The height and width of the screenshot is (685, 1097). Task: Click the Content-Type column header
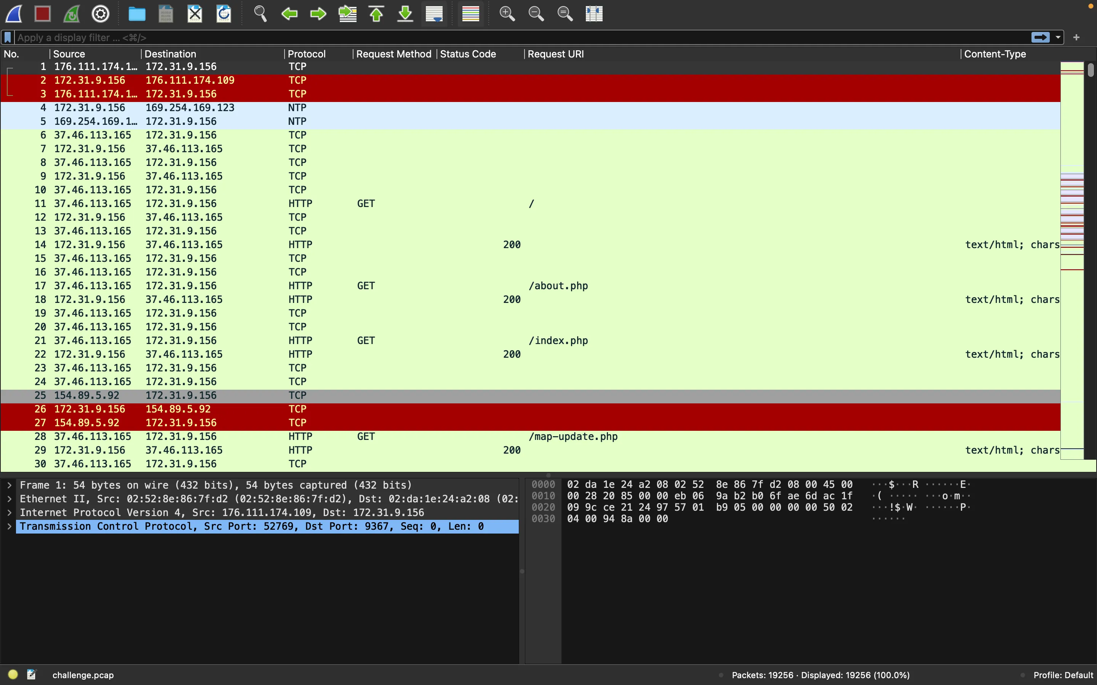(x=1011, y=54)
